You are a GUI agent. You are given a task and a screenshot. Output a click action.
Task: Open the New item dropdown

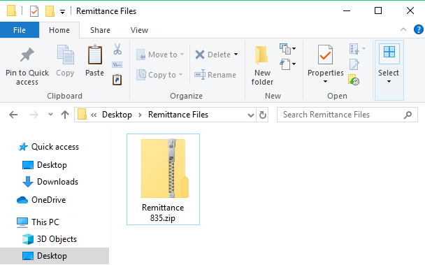coord(287,49)
